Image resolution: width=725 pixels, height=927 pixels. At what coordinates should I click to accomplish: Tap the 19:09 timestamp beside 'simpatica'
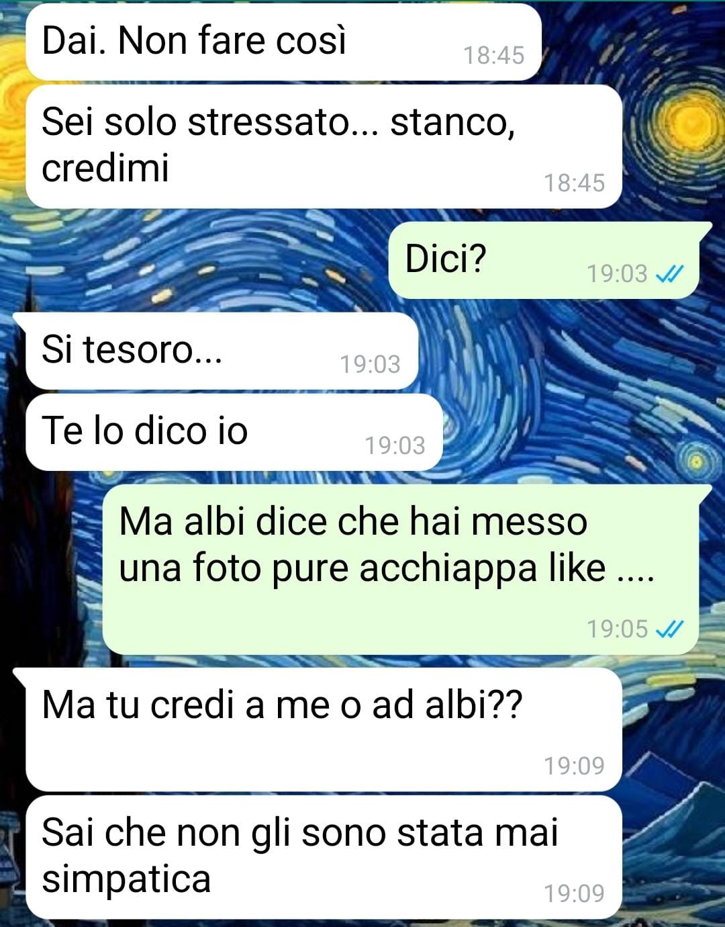575,893
